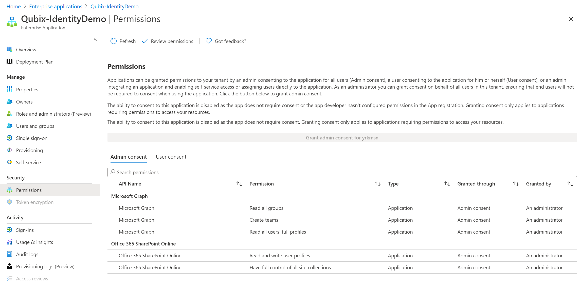Go to Enterprise applications breadcrumb
This screenshot has width=581, height=289.
coord(56,7)
